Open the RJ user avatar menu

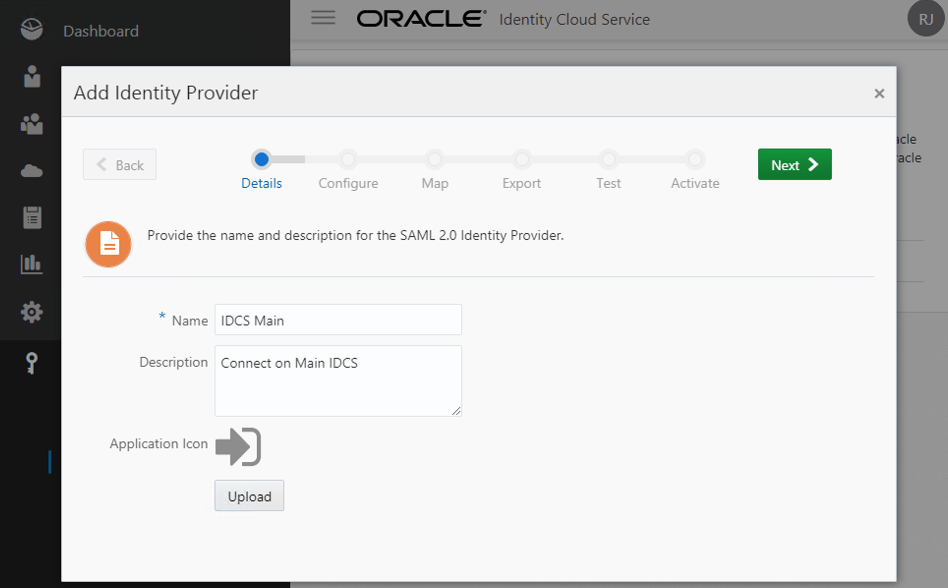[x=926, y=19]
